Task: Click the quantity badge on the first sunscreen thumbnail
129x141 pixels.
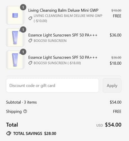Action: pyautogui.click(x=23, y=29)
